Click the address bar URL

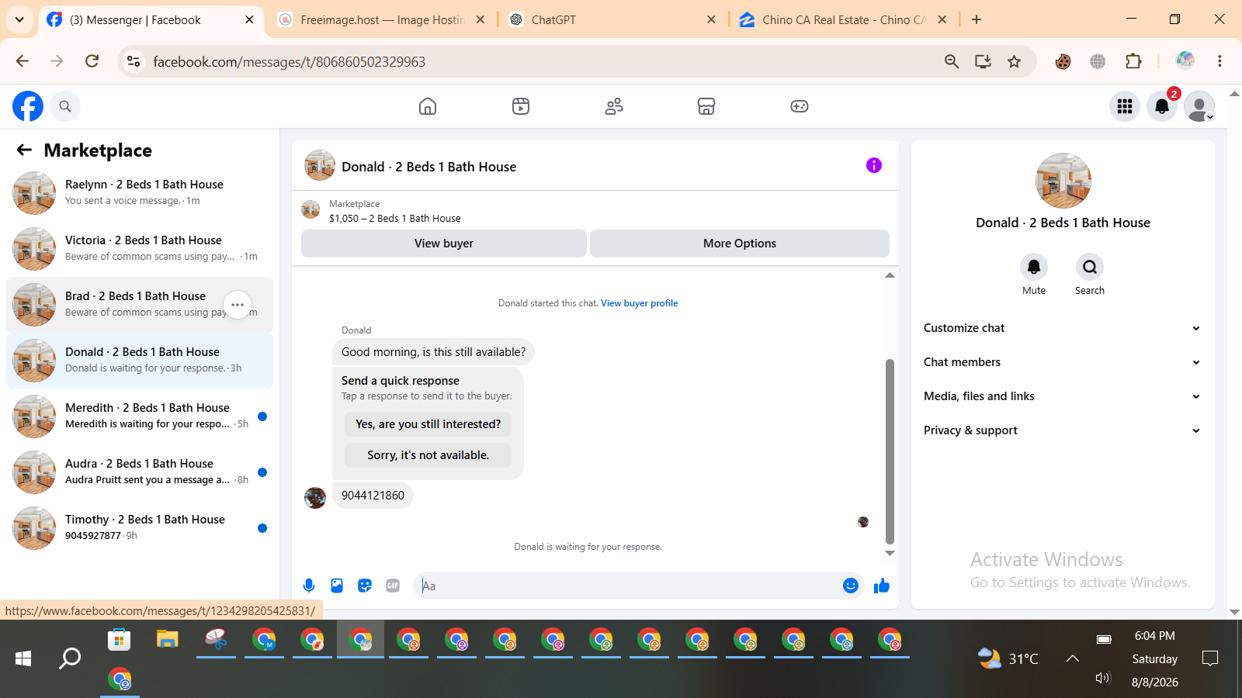pyautogui.click(x=290, y=61)
